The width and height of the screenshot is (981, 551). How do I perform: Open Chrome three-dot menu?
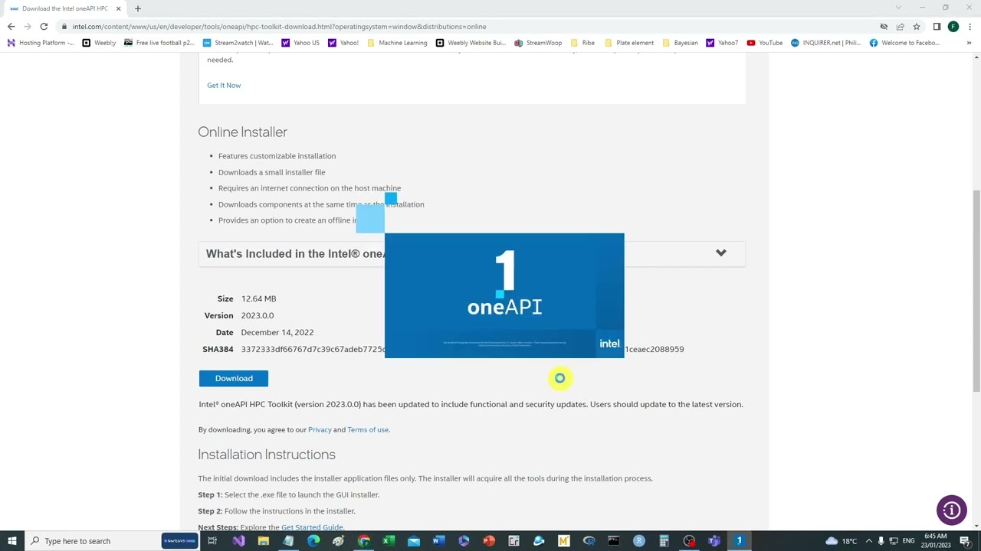tap(970, 26)
